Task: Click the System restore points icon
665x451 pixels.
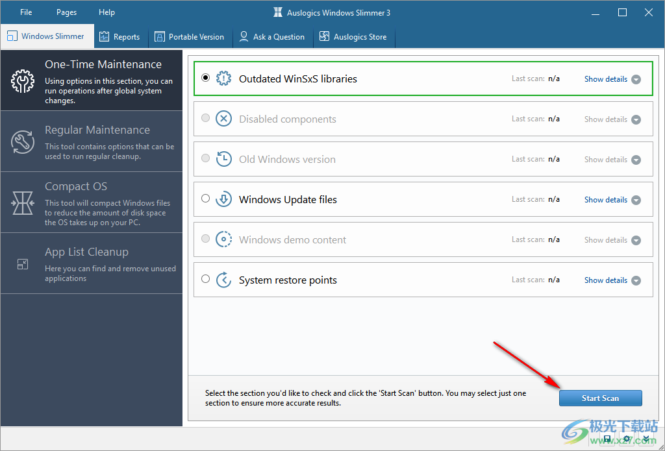Action: pyautogui.click(x=223, y=280)
